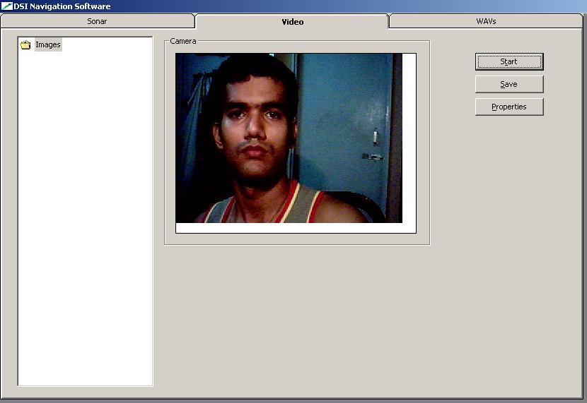This screenshot has width=587, height=403.
Task: Click the DSI Navigation Software title text
Action: [62, 6]
